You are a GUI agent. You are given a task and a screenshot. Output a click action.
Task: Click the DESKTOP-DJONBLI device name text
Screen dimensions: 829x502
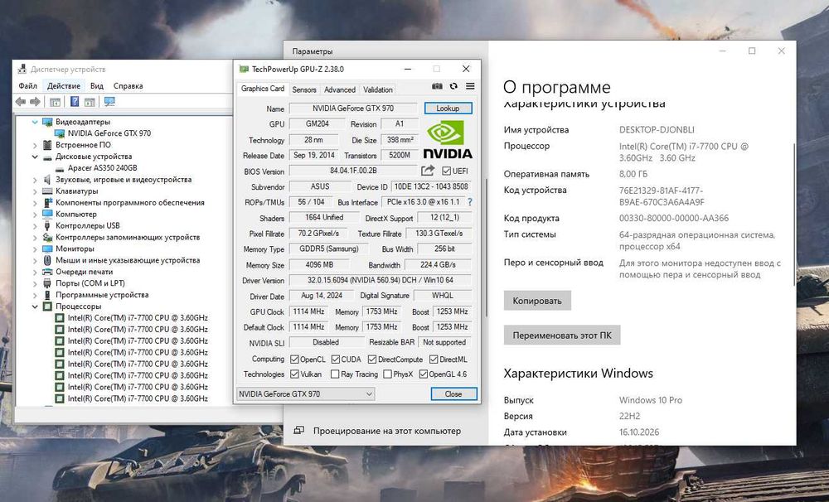pos(657,129)
